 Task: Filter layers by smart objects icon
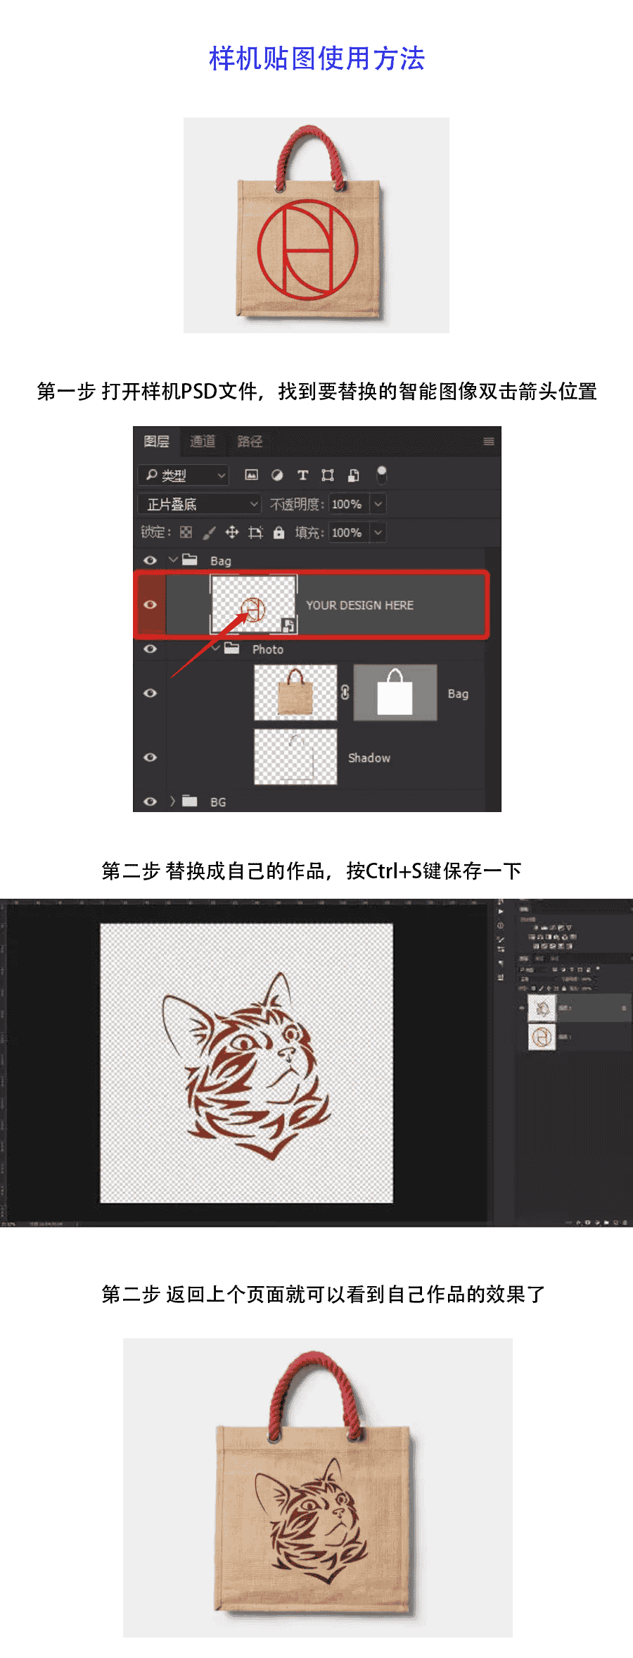354,475
